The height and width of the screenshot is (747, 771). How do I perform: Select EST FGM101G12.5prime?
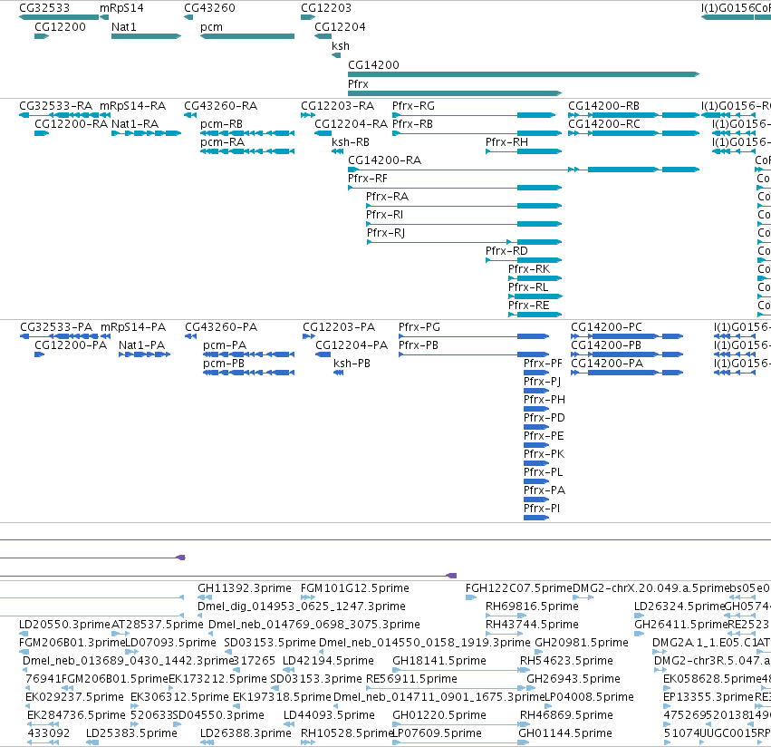308,597
